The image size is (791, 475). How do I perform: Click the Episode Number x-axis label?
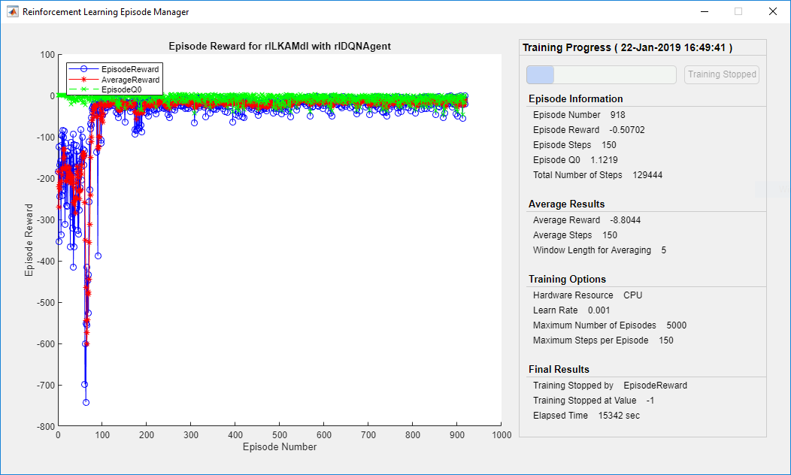click(x=280, y=446)
